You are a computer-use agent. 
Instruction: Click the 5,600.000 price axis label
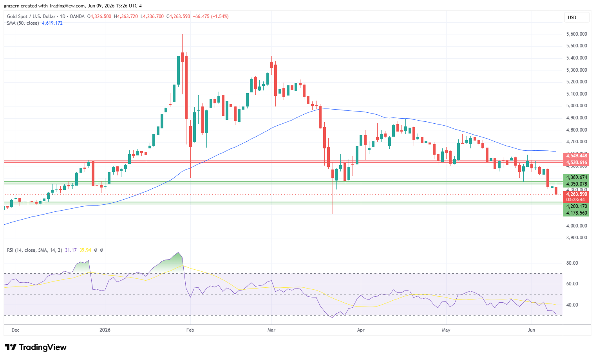tap(577, 34)
